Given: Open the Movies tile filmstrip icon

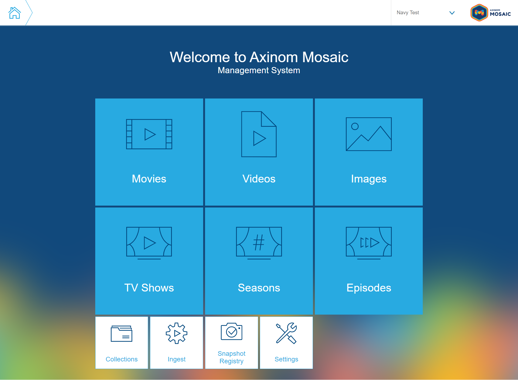Looking at the screenshot, I should 149,134.
